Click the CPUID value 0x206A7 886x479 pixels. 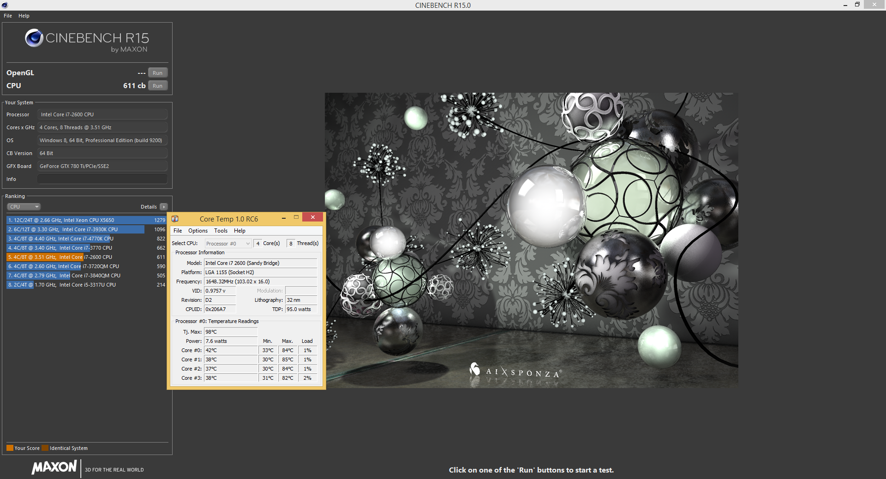point(220,309)
